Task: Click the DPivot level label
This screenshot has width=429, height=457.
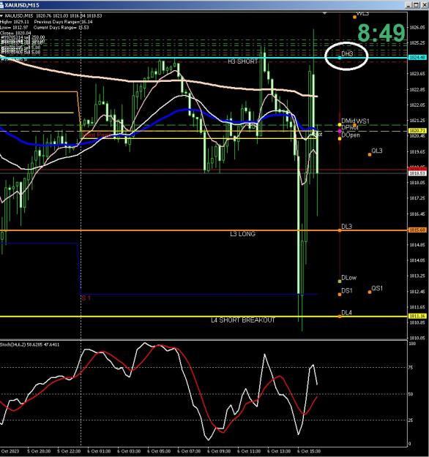Action: (x=350, y=128)
